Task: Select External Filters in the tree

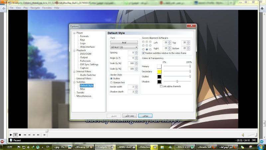Action: point(84,78)
